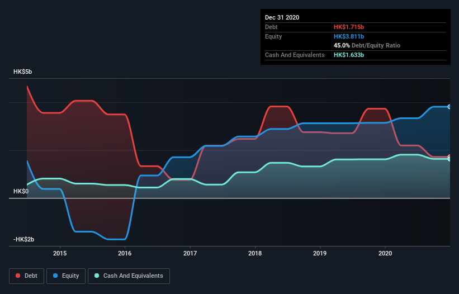Click the red Debt legend dot
The width and height of the screenshot is (459, 294).
click(x=18, y=276)
